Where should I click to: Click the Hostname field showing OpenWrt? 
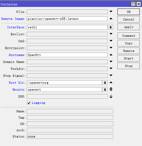pyautogui.click(x=67, y=55)
